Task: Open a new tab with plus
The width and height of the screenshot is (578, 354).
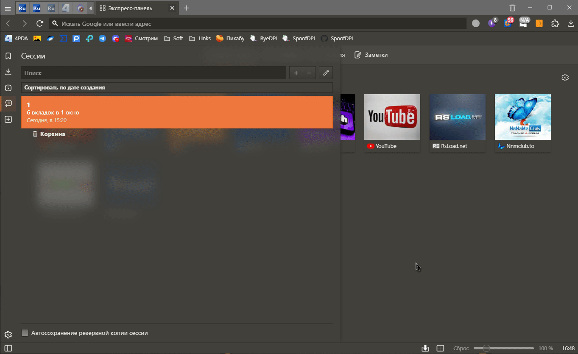Action: (x=186, y=8)
